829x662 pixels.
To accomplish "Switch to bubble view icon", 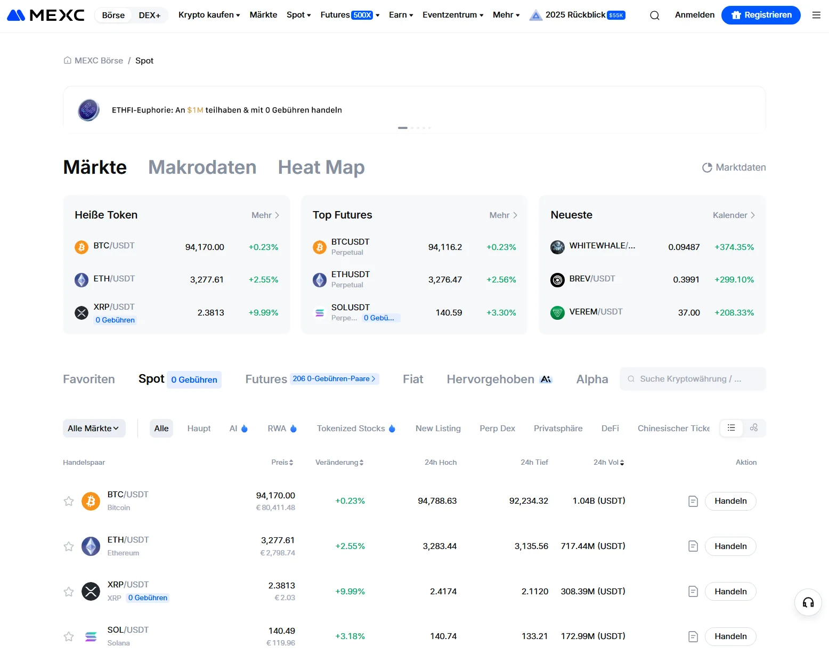I will (x=754, y=428).
